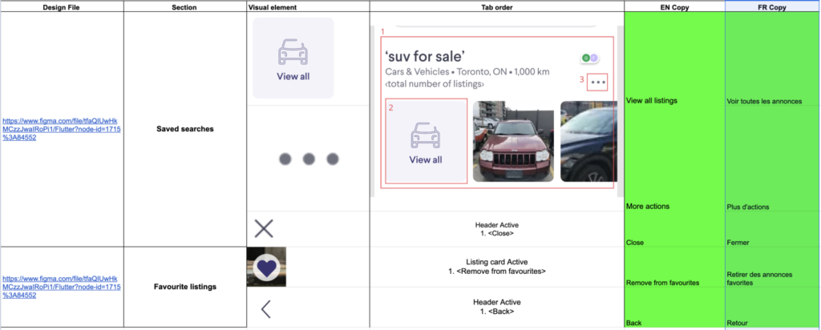Click the back chevron icon
Screen dimensions: 821x330
tap(265, 309)
